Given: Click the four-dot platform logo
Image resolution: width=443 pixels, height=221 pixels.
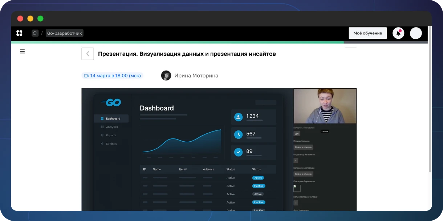Looking at the screenshot, I should coord(19,33).
